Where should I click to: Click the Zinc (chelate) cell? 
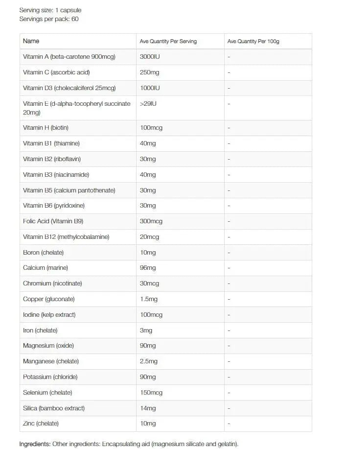point(41,424)
